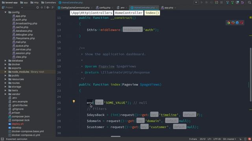252x141 pixels.
Task: Select composer.json in project tree
Action: (20, 116)
